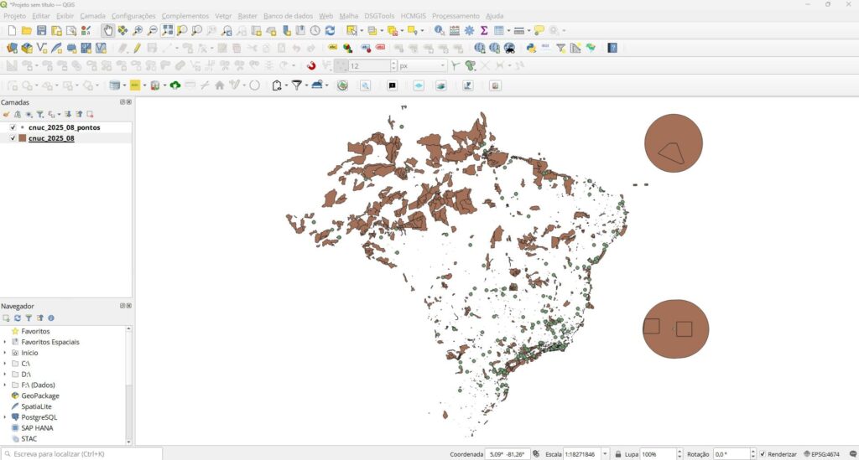The height and width of the screenshot is (460, 859).
Task: Open the Python console icon
Action: pyautogui.click(x=531, y=48)
